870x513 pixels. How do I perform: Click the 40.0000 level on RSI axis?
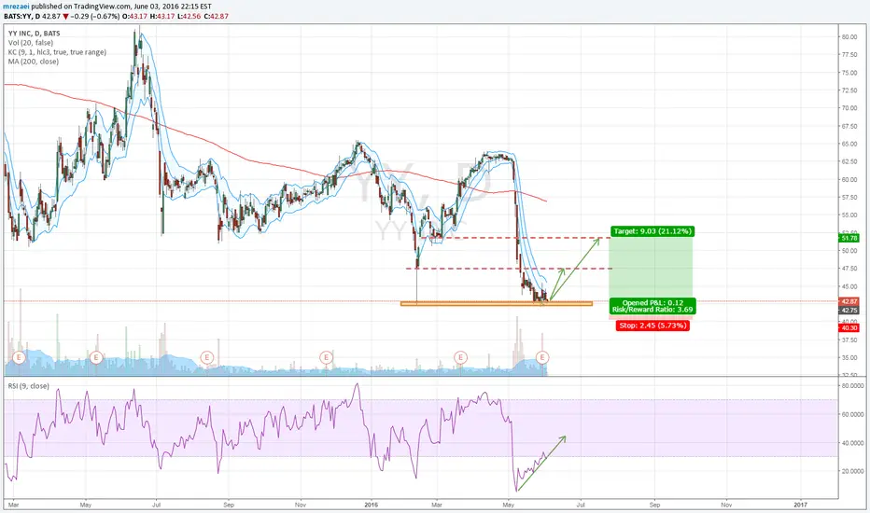click(x=852, y=443)
